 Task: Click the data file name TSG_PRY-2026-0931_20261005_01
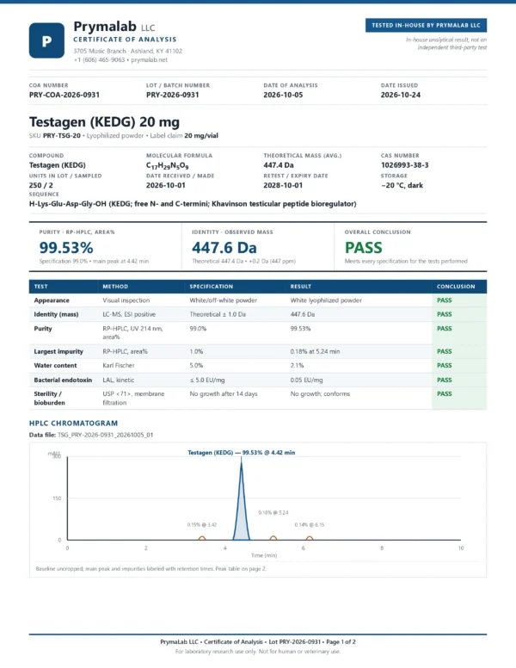click(x=105, y=435)
